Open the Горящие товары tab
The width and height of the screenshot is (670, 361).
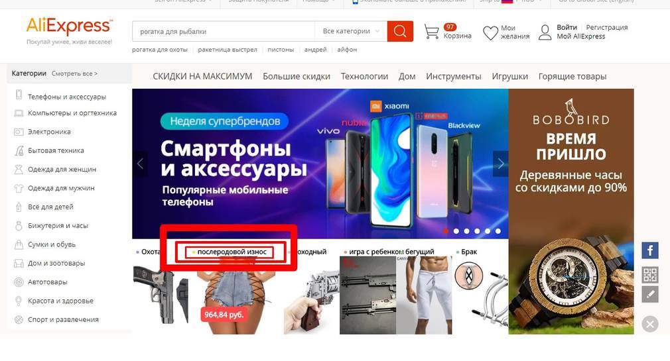[572, 76]
